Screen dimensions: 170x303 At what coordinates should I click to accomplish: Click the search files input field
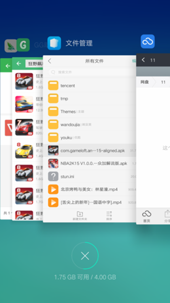[x=91, y=72]
